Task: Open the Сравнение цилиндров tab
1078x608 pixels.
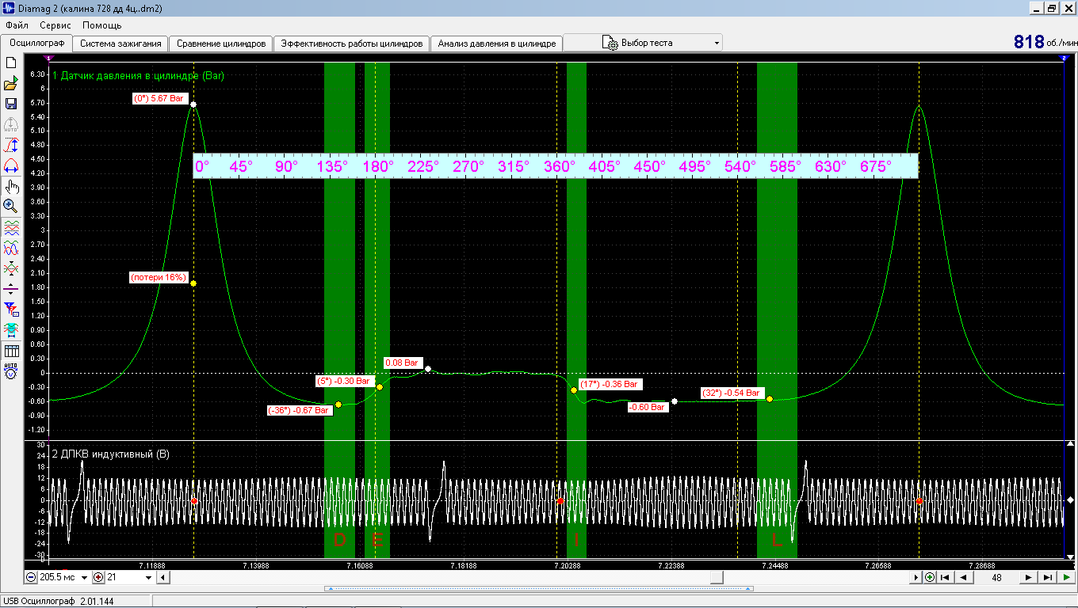Action: click(x=221, y=44)
